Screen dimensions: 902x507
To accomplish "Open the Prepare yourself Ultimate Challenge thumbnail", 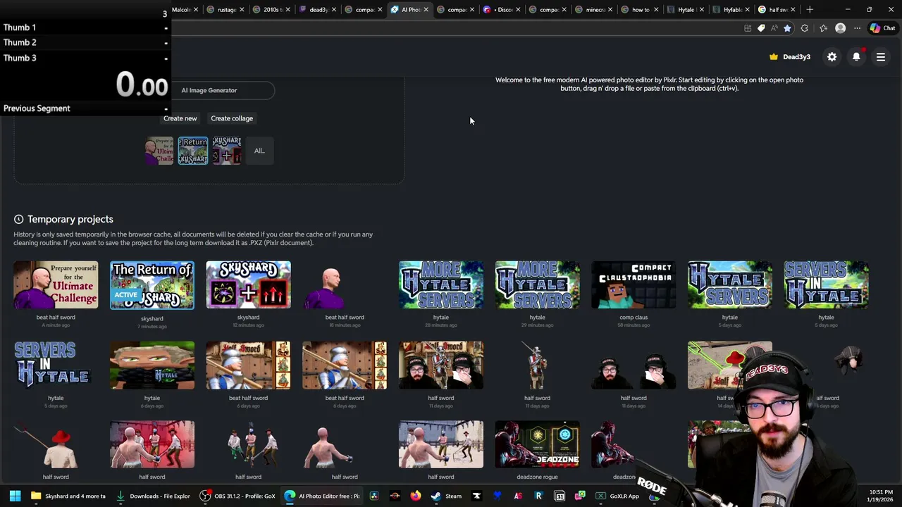I will point(56,285).
